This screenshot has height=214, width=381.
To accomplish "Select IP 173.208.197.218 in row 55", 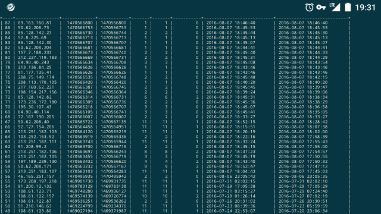I will click(x=37, y=181).
